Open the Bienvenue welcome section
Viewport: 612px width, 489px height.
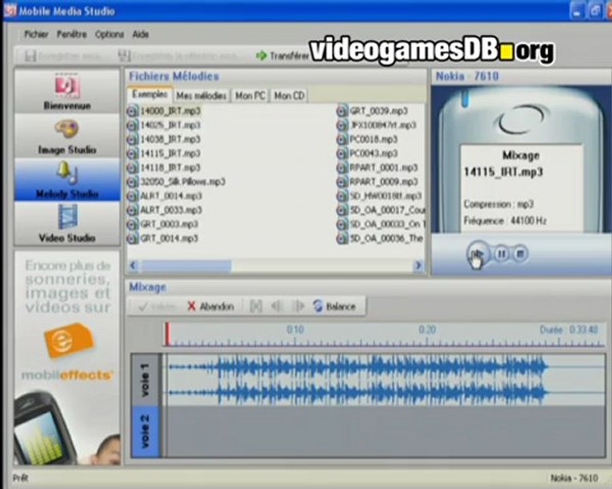[67, 92]
